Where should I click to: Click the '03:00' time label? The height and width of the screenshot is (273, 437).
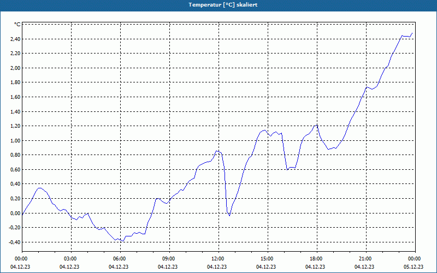pos(71,259)
